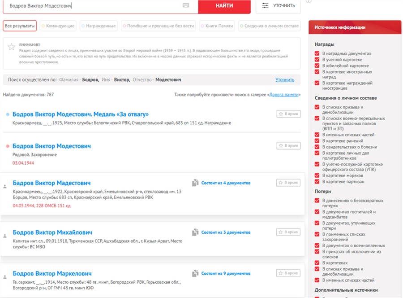Click the Найдено документов: 787 count
The width and height of the screenshot is (403, 298).
coord(28,95)
